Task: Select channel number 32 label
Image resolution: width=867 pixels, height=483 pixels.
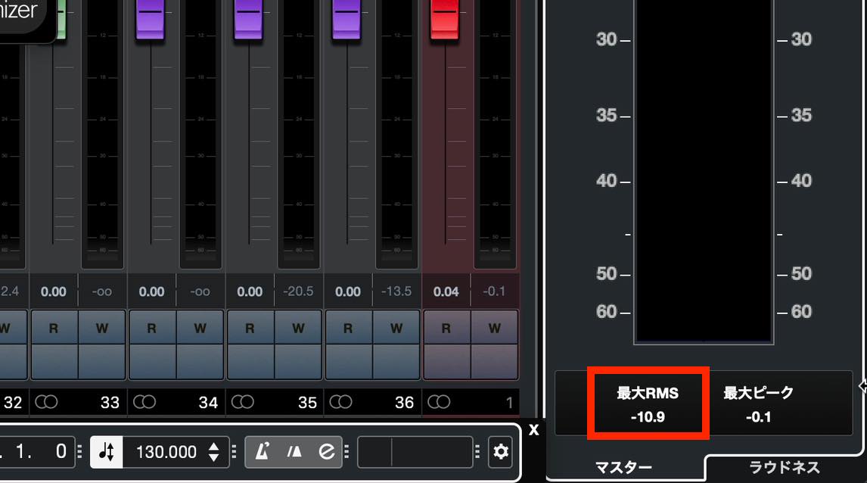Action: [x=13, y=402]
